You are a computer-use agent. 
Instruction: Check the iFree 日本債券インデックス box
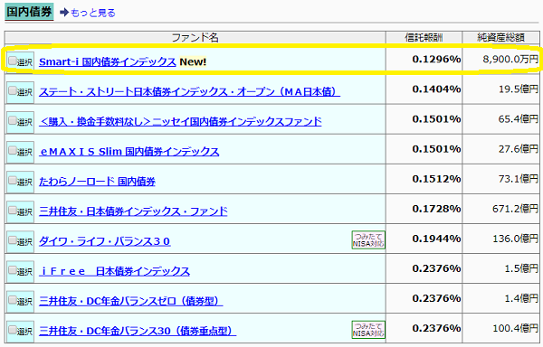pos(13,270)
